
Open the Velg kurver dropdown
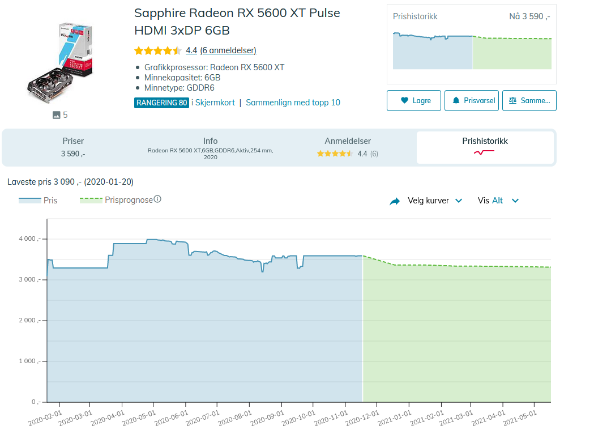(434, 201)
